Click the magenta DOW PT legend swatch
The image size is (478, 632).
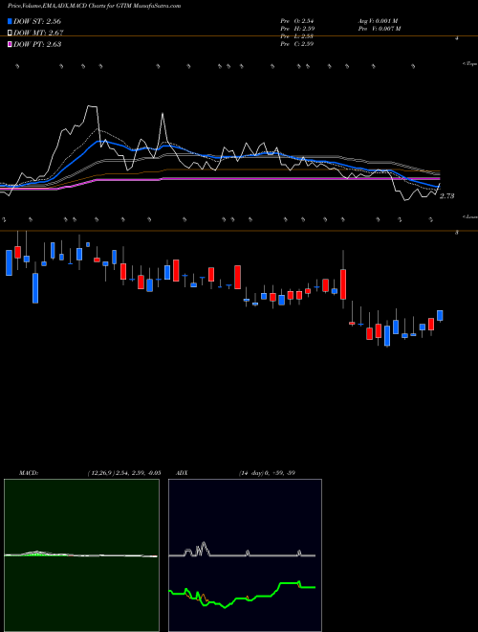pyautogui.click(x=10, y=44)
